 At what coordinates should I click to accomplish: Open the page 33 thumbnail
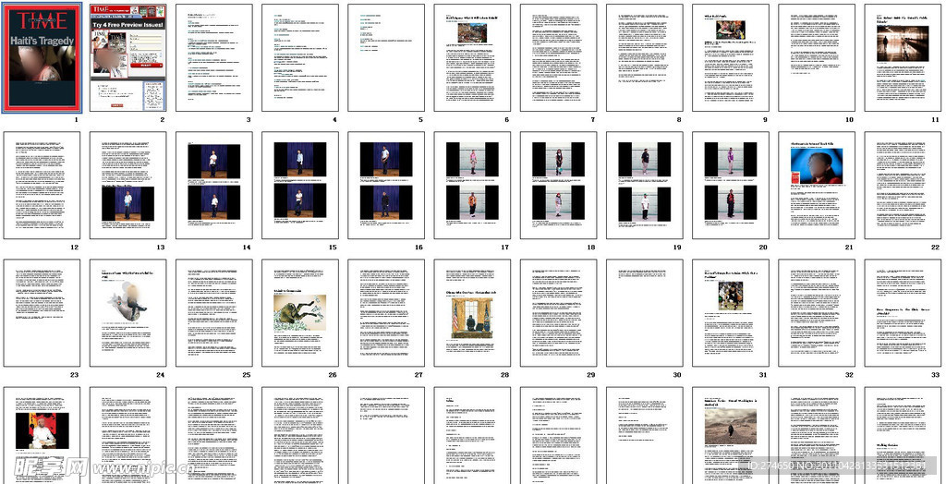[x=903, y=313]
